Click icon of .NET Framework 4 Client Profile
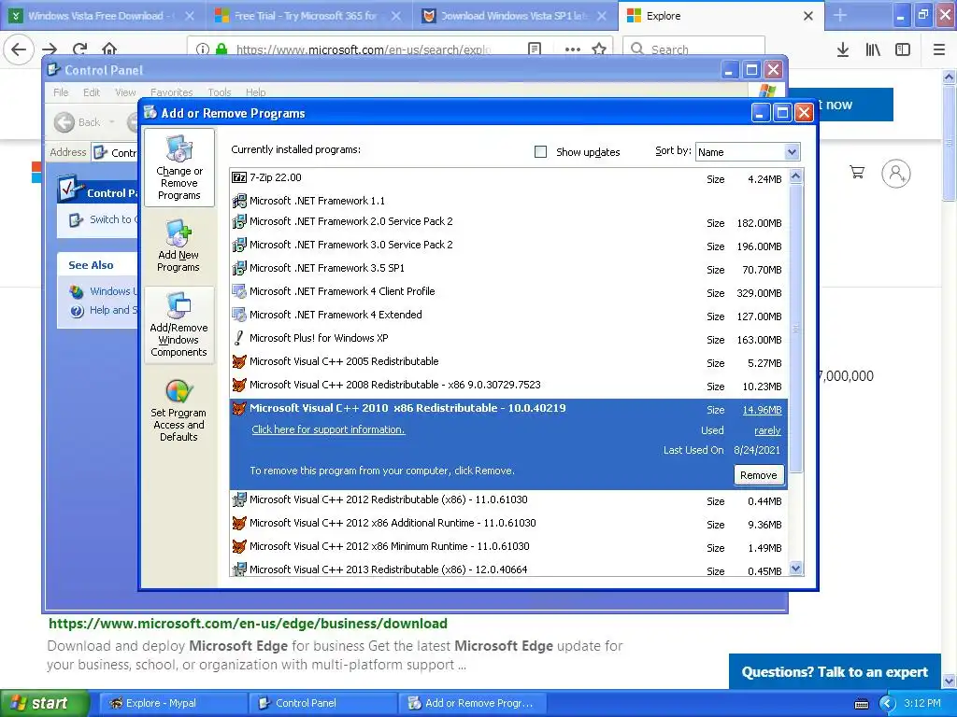 pyautogui.click(x=239, y=291)
